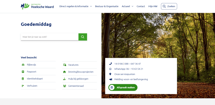Viewport: 215px width, 105px height.
Task: Open Mijn HW from navigation
Action: point(153,6)
